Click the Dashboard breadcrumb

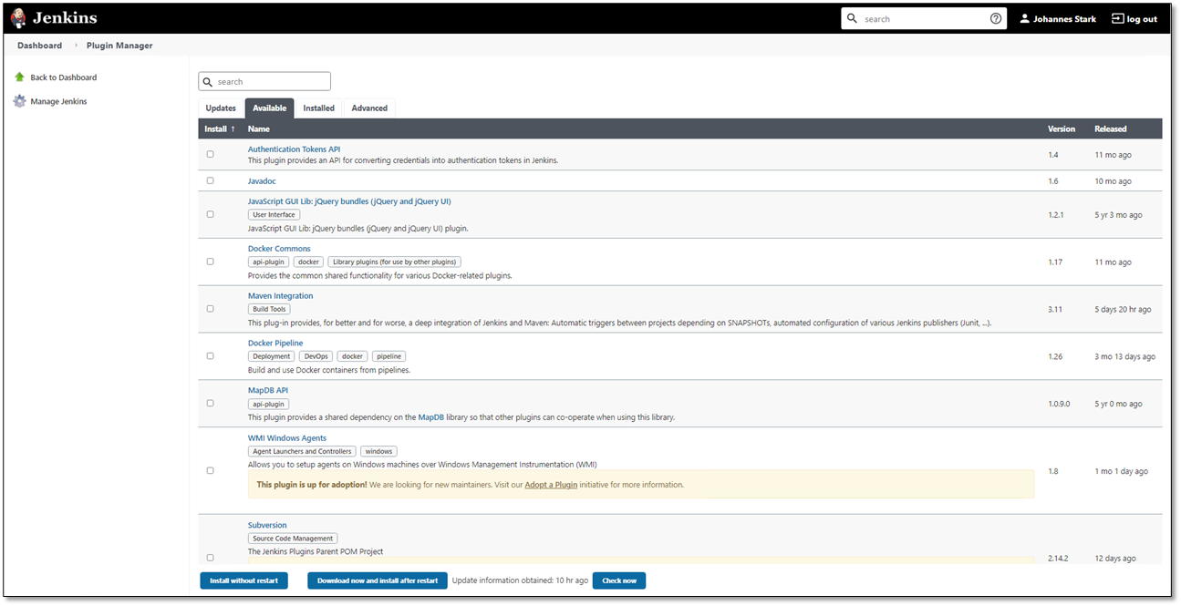point(39,46)
